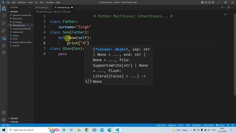Toggle the primary side bar layout icon

(202, 2)
